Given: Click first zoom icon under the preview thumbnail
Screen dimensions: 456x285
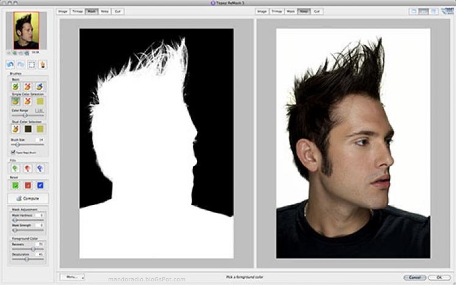Looking at the screenshot, I should (9, 53).
